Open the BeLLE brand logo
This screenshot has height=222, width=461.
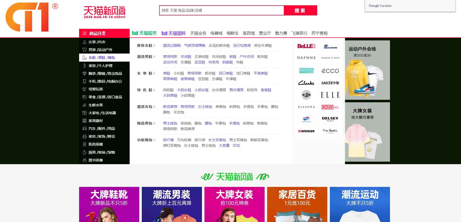[306, 46]
